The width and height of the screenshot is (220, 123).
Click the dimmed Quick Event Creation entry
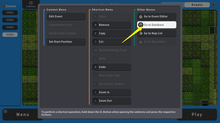[x=66, y=33]
